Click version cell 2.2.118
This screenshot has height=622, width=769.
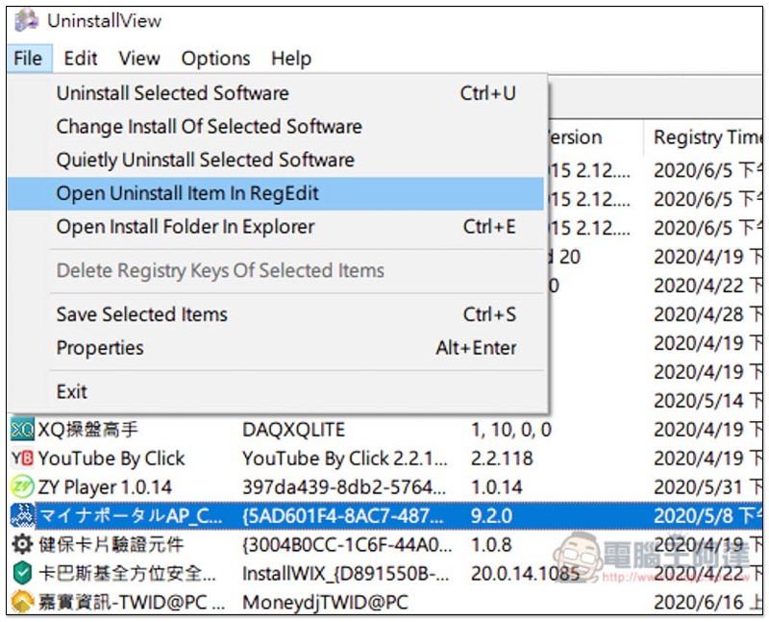point(502,459)
